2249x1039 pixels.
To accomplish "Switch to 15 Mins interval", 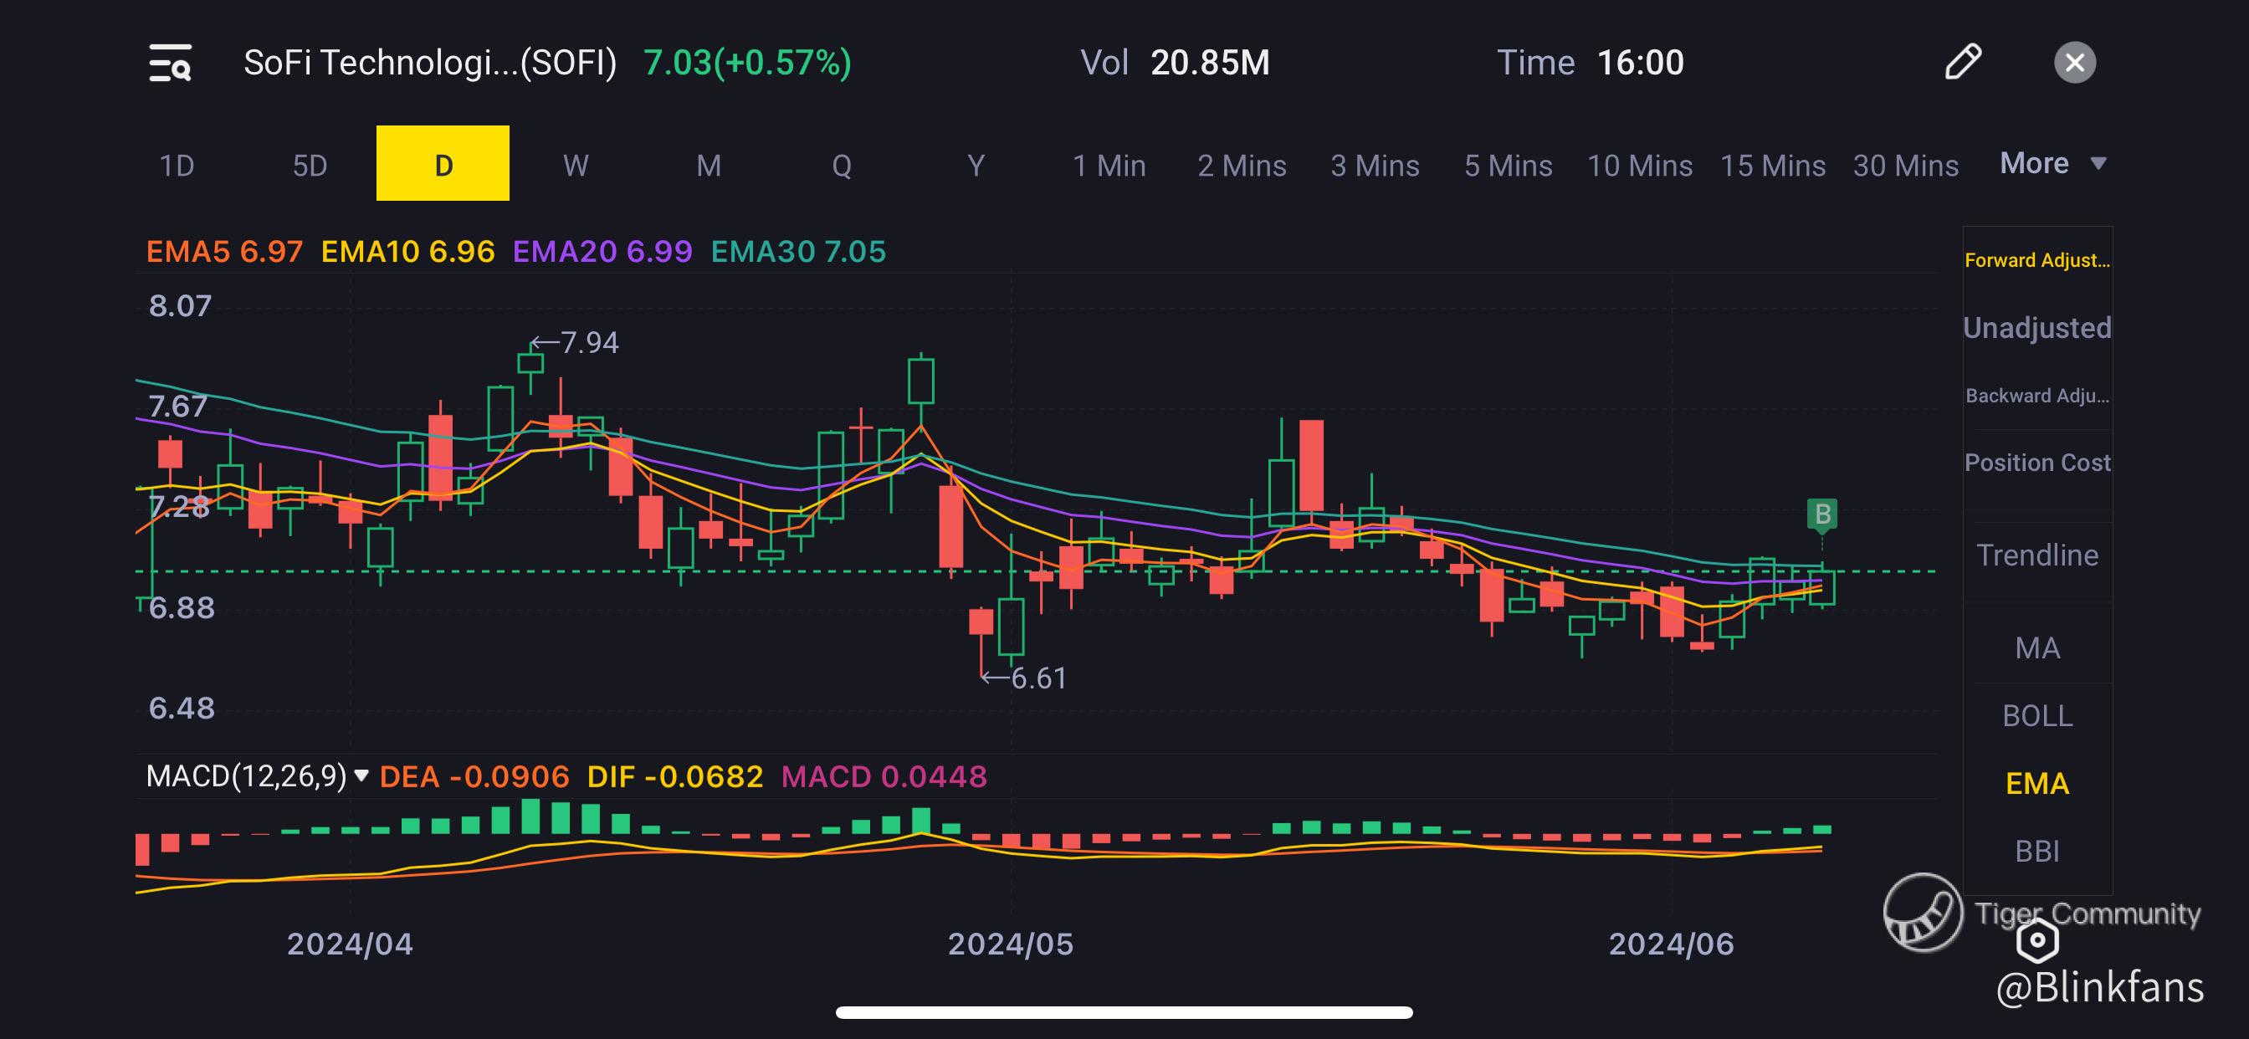I will tap(1772, 165).
